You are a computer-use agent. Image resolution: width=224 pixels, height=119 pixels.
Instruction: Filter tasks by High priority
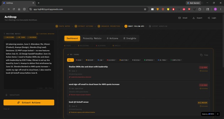[x=79, y=60]
